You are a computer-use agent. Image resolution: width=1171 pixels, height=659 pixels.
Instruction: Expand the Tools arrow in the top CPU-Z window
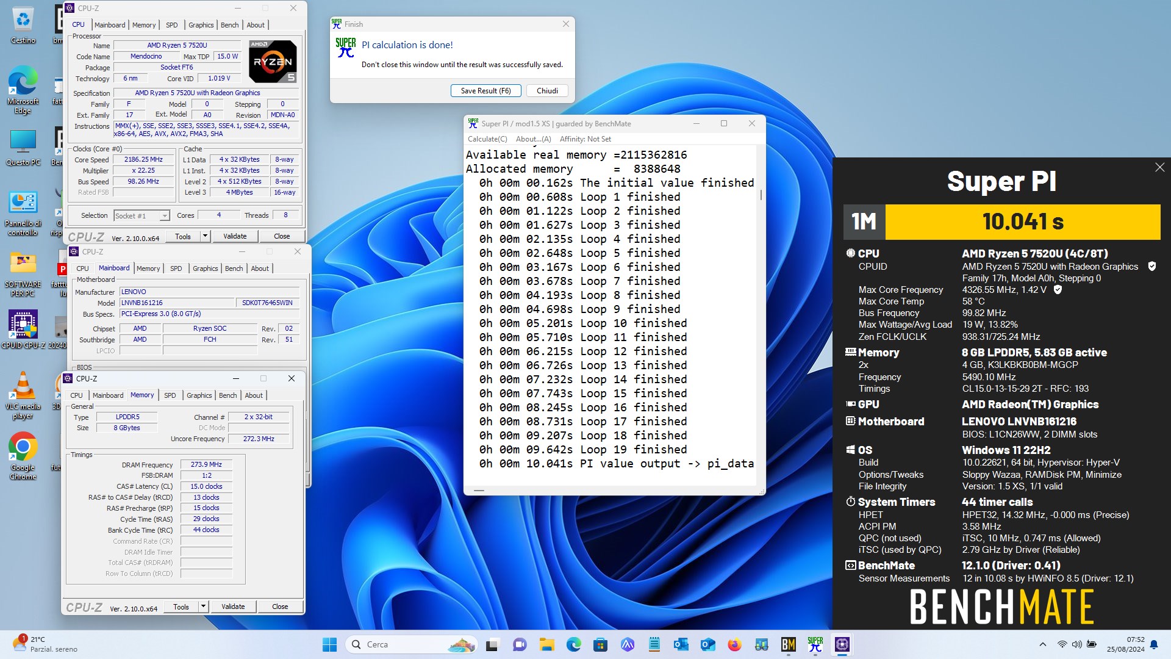[205, 236]
